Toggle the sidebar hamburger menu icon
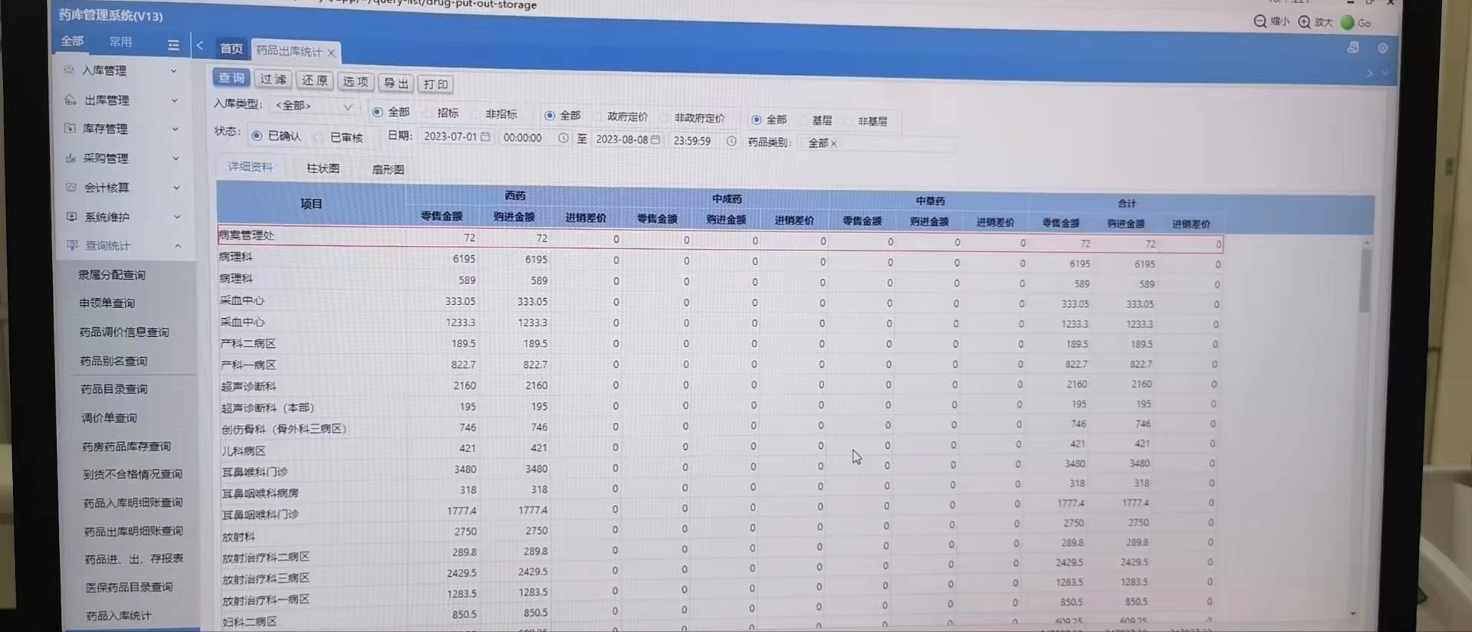The width and height of the screenshot is (1472, 632). (x=173, y=45)
